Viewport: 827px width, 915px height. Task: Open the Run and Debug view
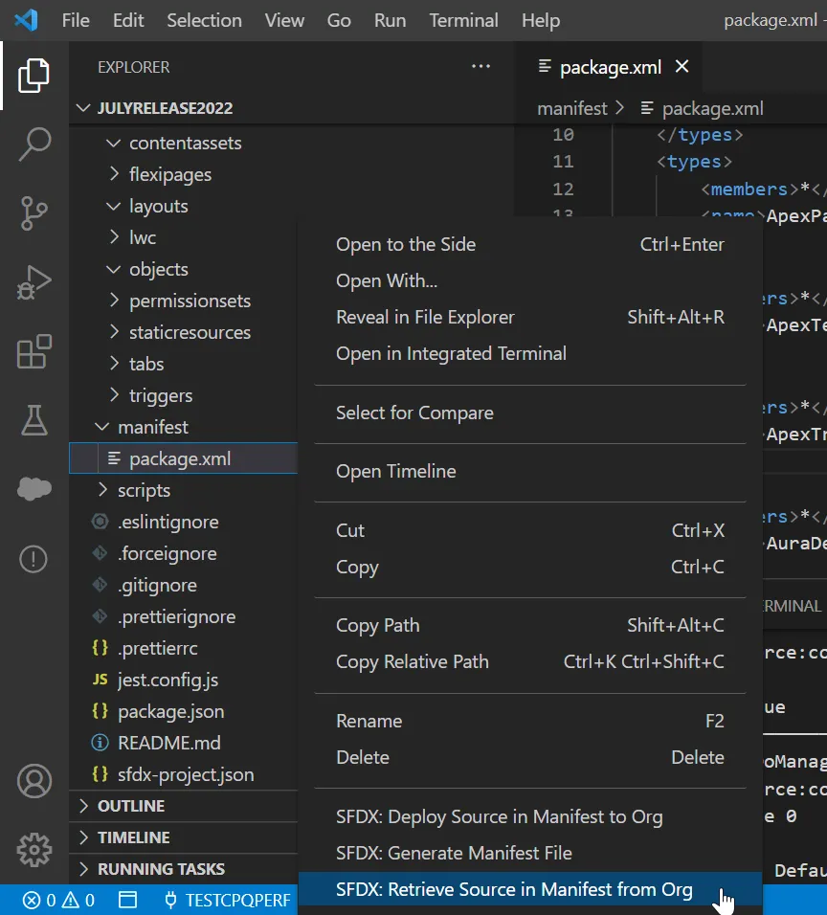pyautogui.click(x=34, y=282)
